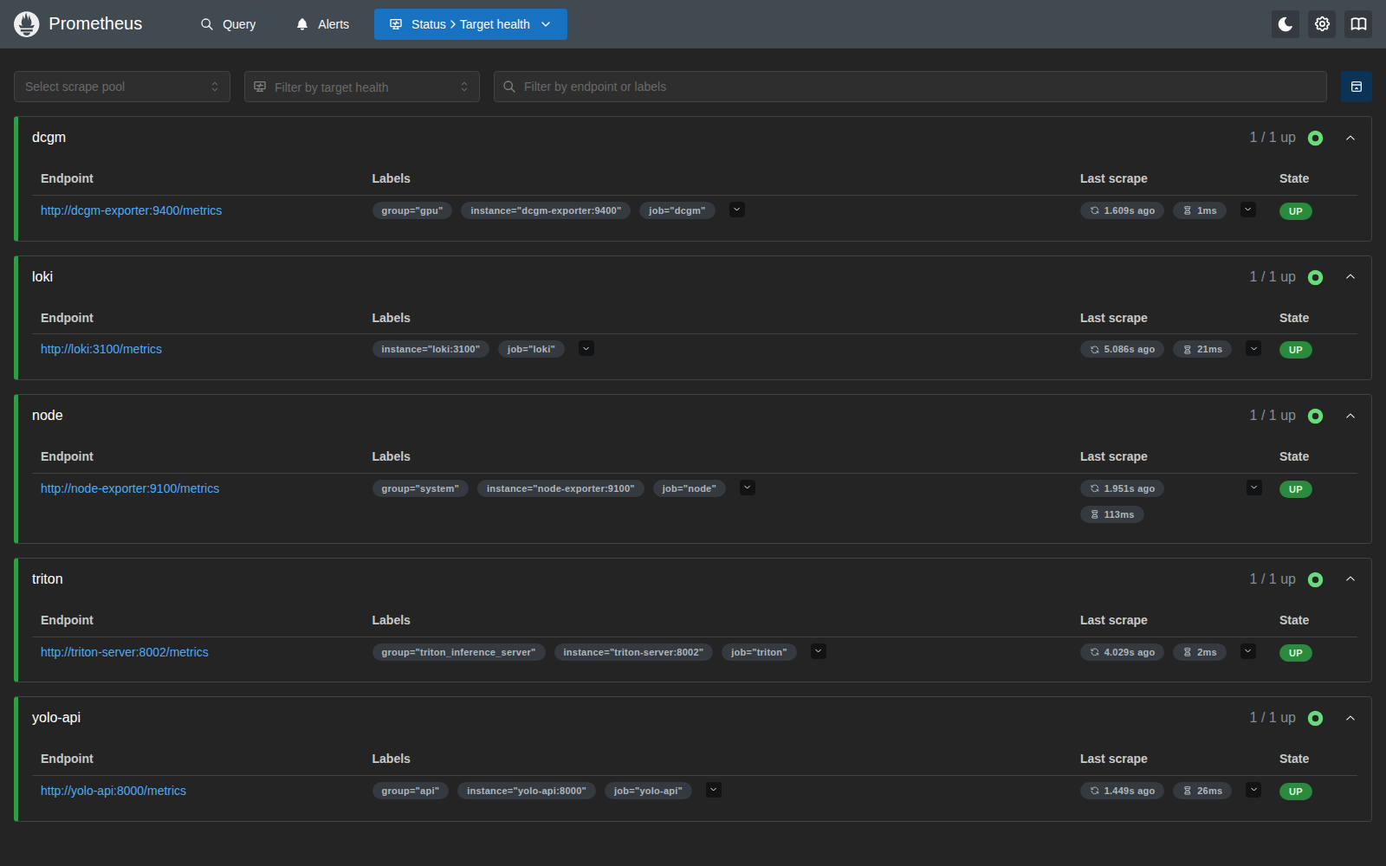Collapse the dcgm pool section
Screen dimensions: 1386x866
tap(1350, 138)
